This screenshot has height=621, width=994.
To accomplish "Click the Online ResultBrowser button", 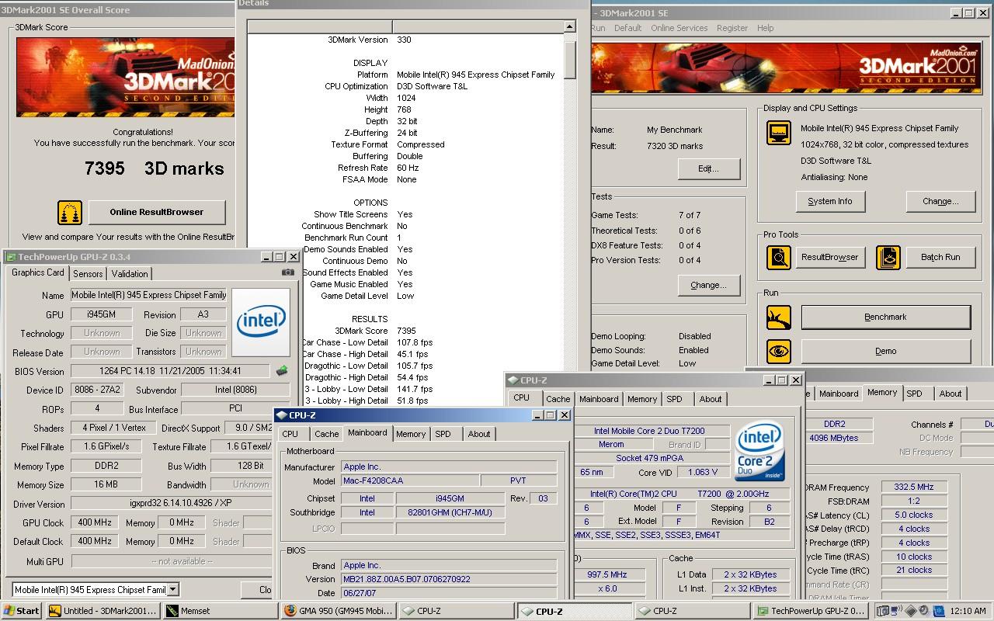I will click(157, 212).
